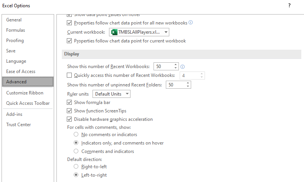Viewport: 304px width, 182px height.
Task: Switch to Customize Ribbon category
Action: (25, 93)
